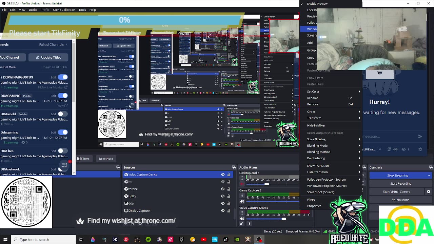The height and width of the screenshot is (244, 434).
Task: Hide the throne source
Action: 223,189
